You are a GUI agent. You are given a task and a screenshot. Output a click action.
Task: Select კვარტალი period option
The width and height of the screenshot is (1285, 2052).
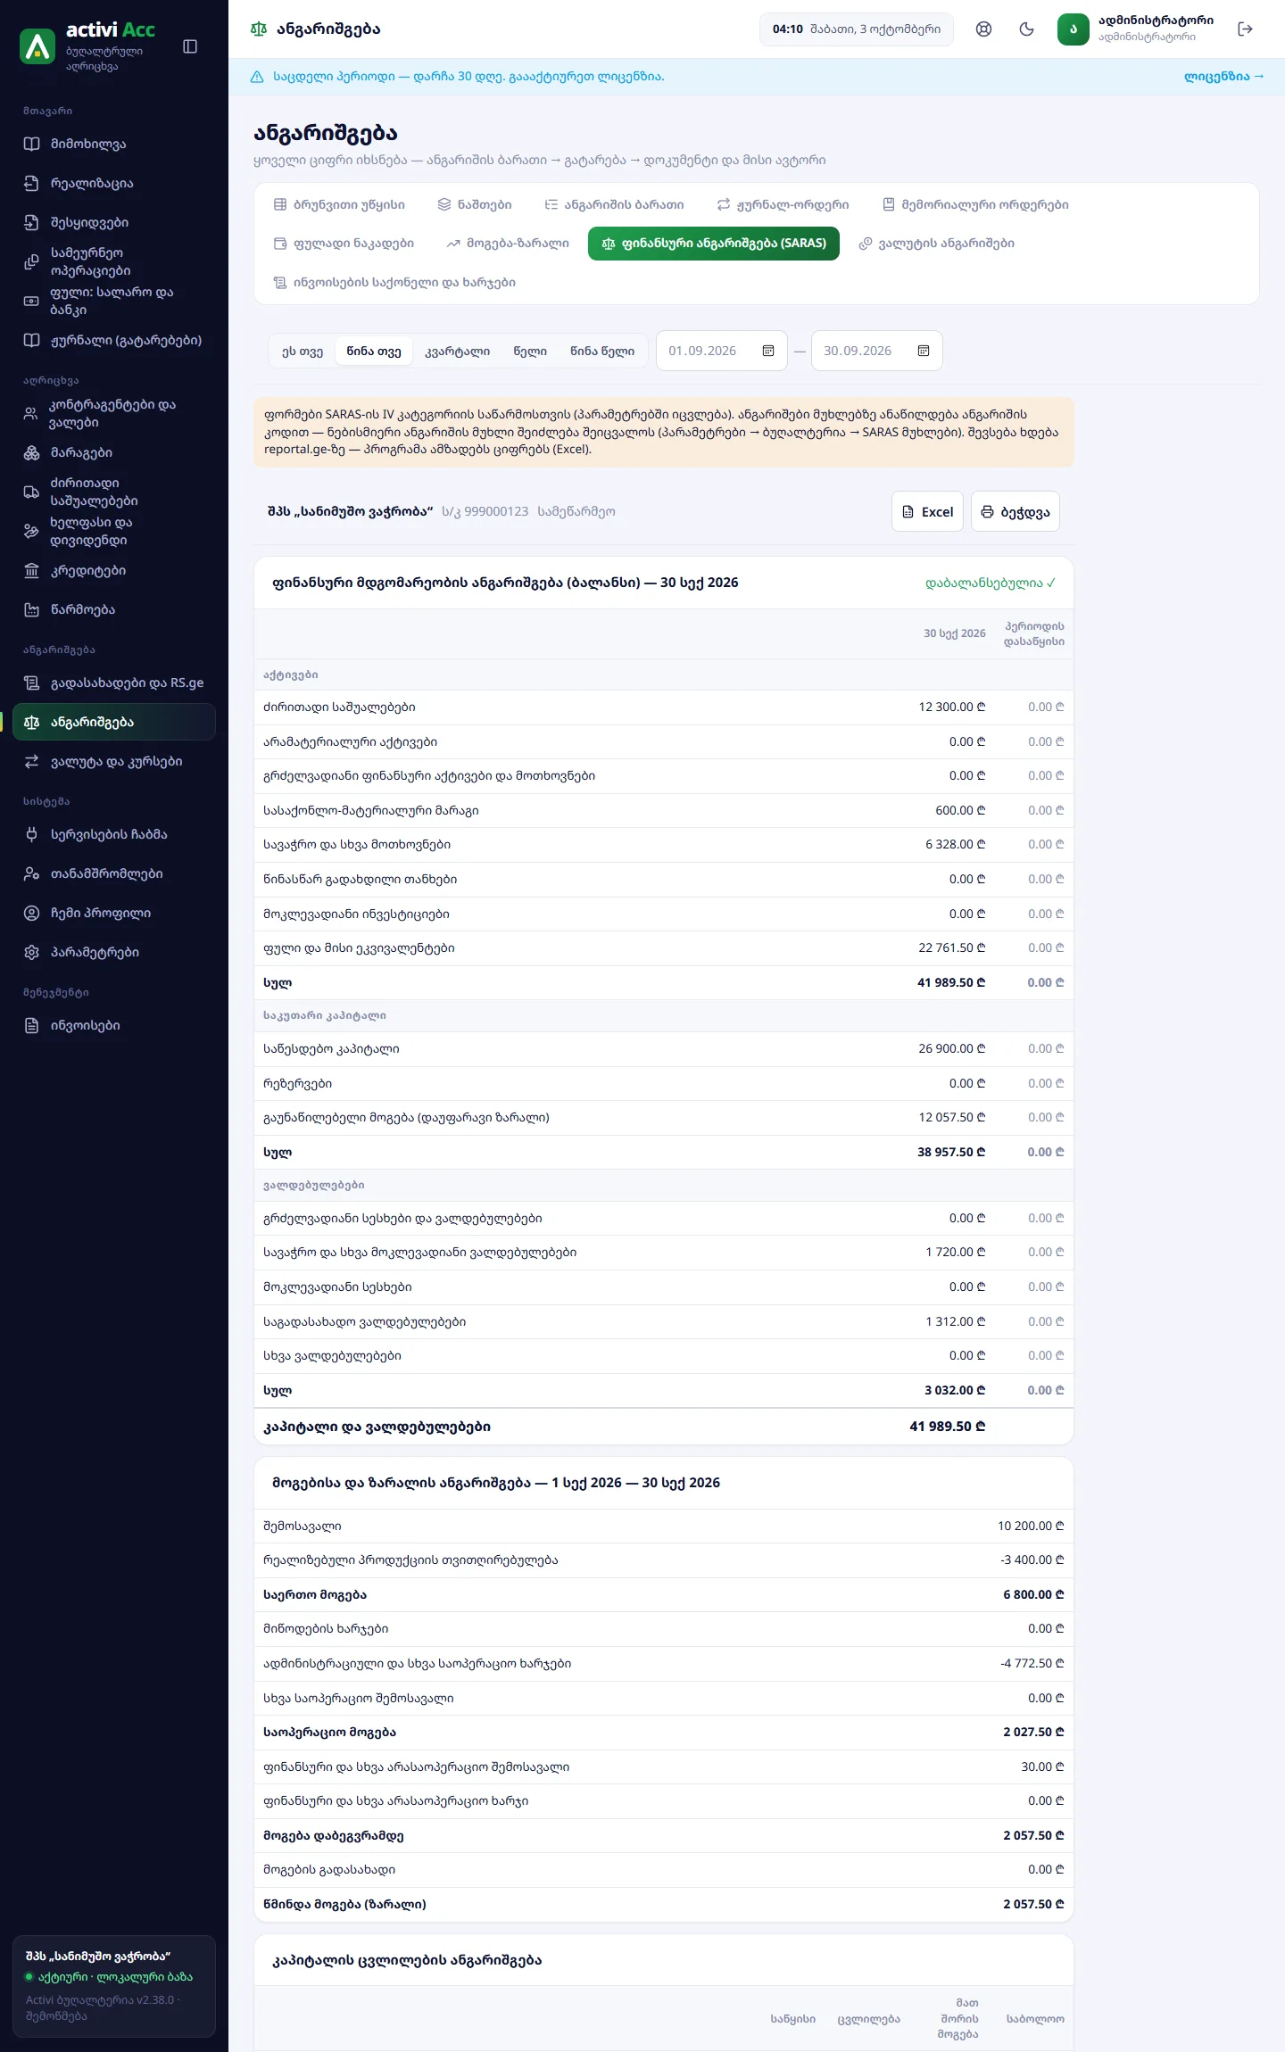[458, 351]
